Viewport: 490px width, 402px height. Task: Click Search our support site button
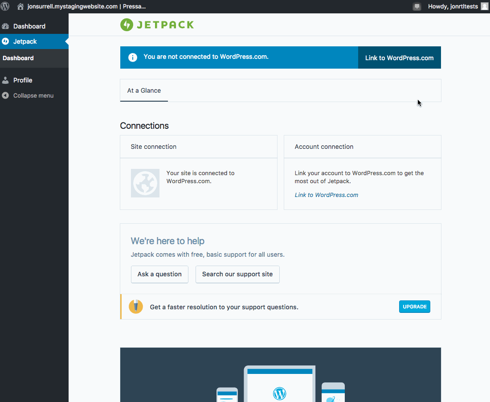[x=237, y=274]
